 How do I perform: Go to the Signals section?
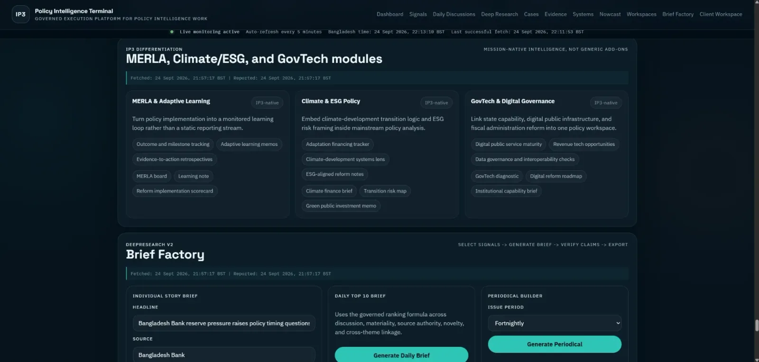(x=418, y=14)
